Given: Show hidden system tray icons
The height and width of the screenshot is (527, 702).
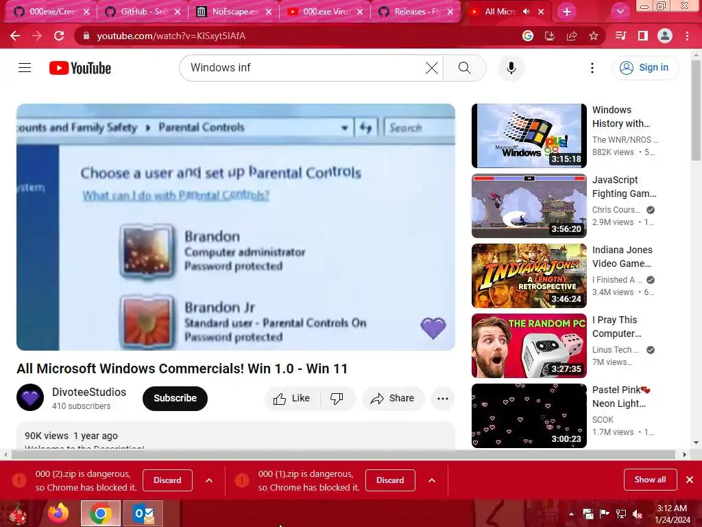Looking at the screenshot, I should (x=571, y=514).
